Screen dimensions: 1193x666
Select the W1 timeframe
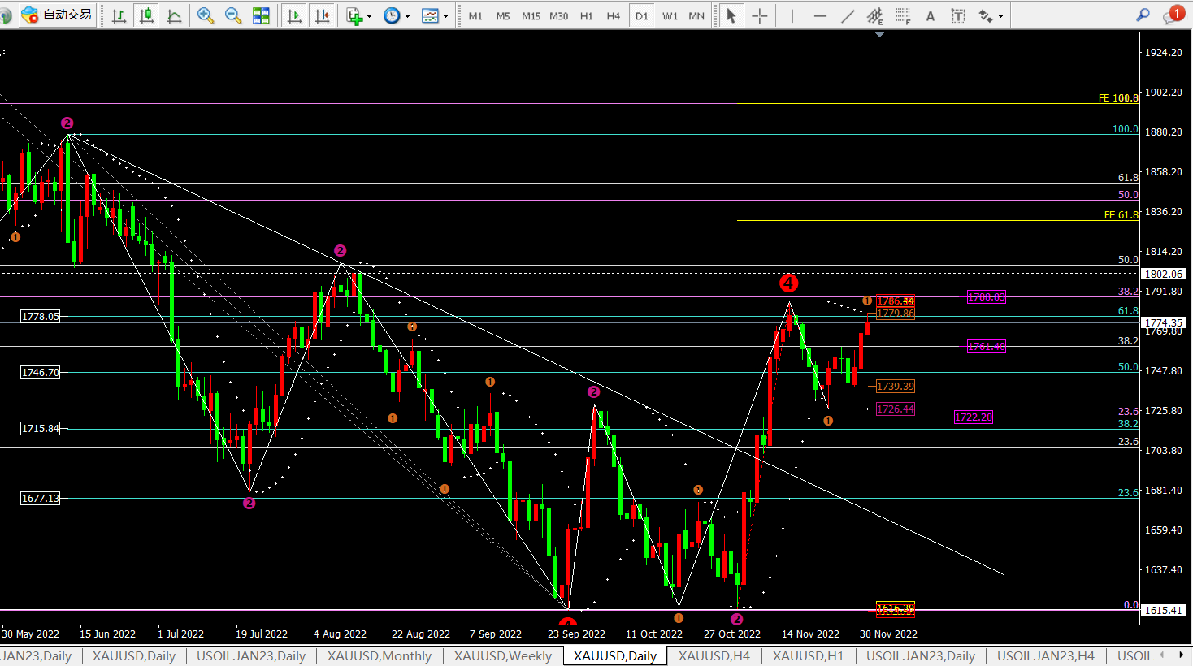point(670,15)
